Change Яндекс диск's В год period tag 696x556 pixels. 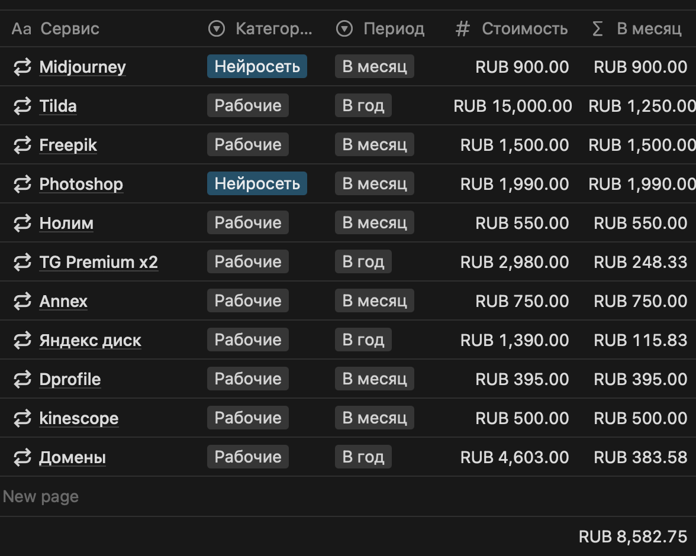[363, 340]
